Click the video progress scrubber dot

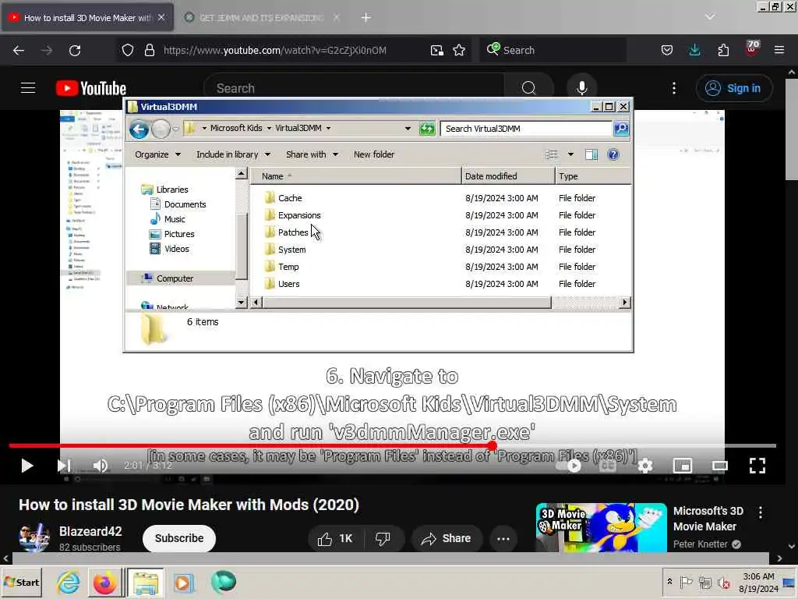pyautogui.click(x=492, y=445)
